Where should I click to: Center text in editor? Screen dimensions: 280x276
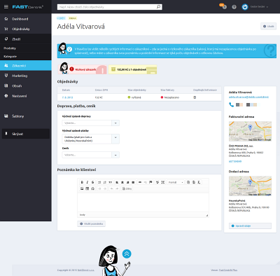[122, 182]
